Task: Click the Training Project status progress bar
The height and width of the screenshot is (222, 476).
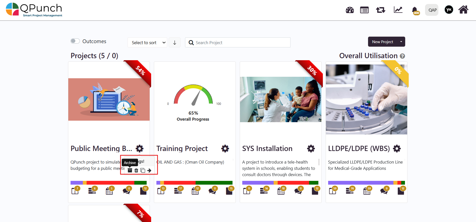Action: [x=194, y=183]
